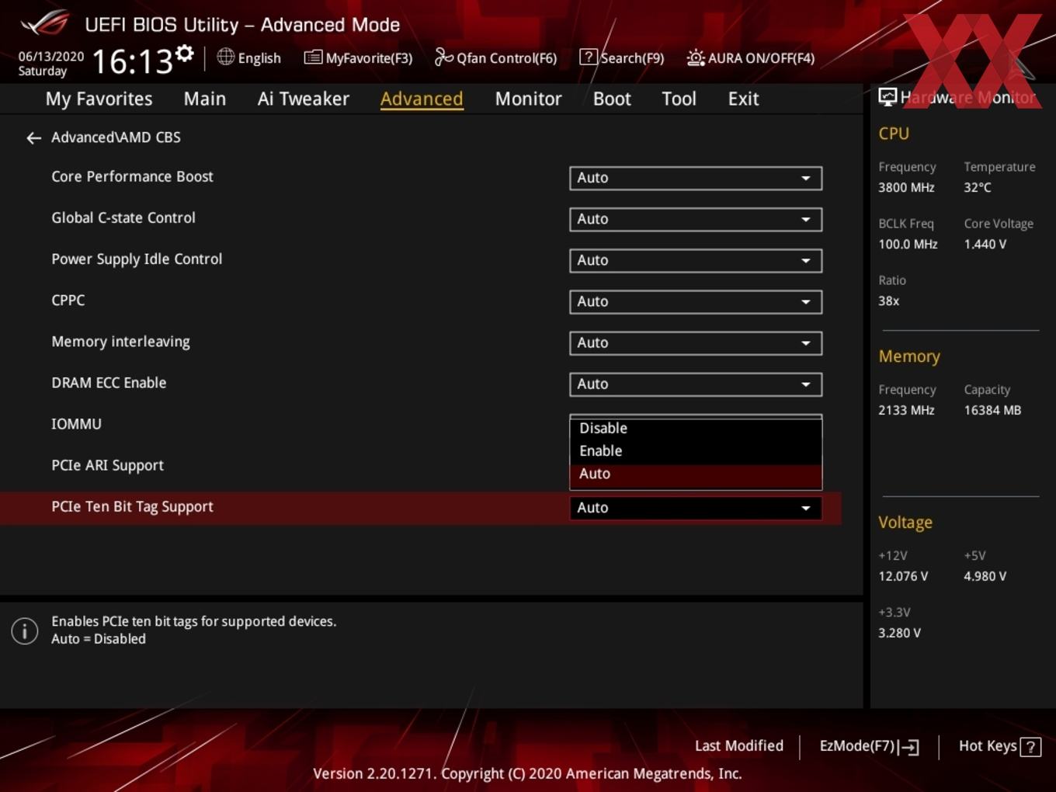Open the PCIe Ten Bit Tag Support dropdown
The height and width of the screenshot is (792, 1056).
696,508
